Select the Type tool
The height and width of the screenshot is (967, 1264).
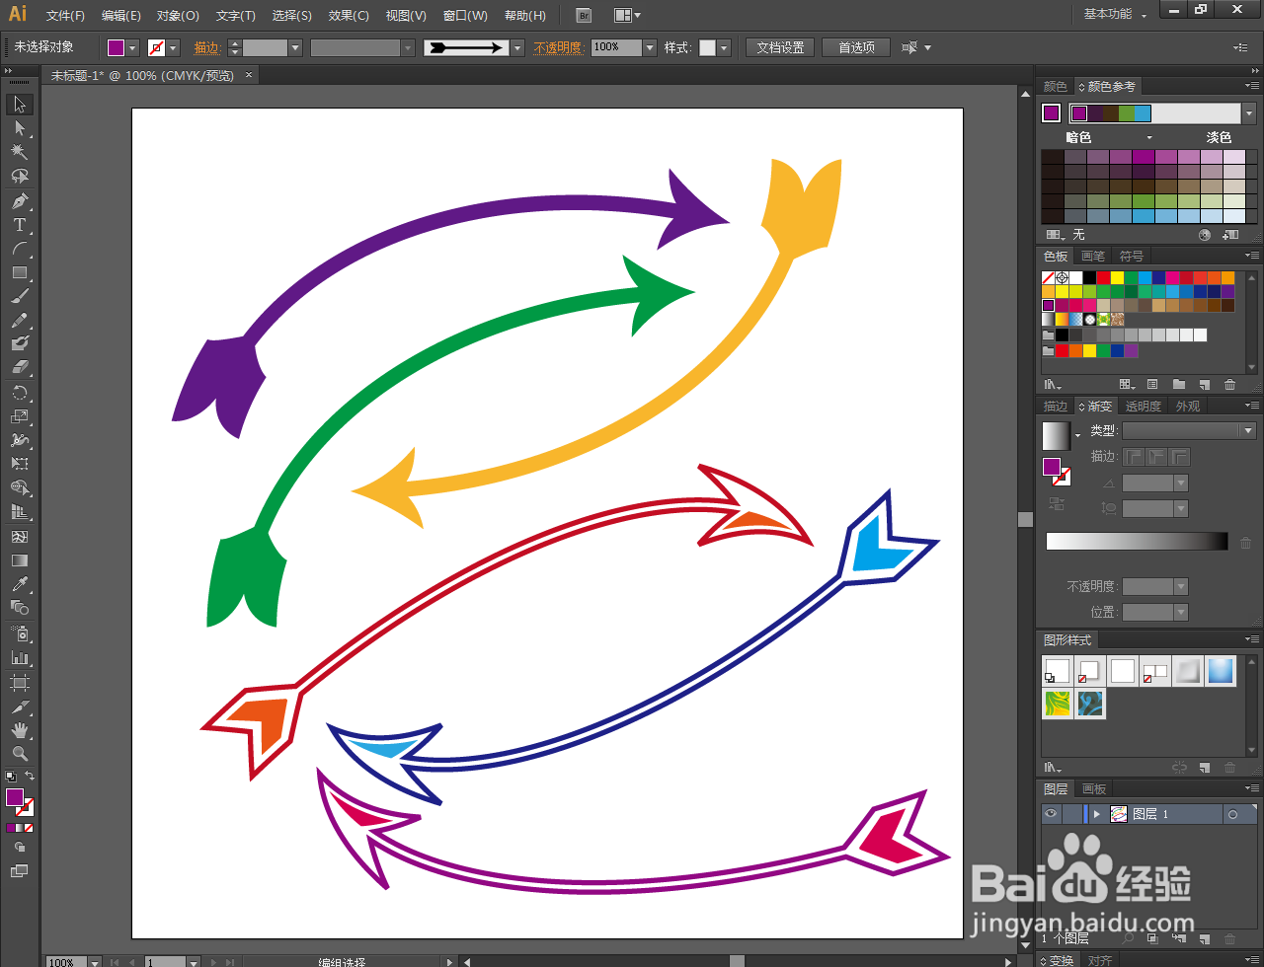coord(20,225)
